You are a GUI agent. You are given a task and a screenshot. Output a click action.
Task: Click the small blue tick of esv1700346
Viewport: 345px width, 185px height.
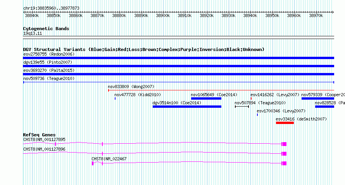(x=257, y=115)
